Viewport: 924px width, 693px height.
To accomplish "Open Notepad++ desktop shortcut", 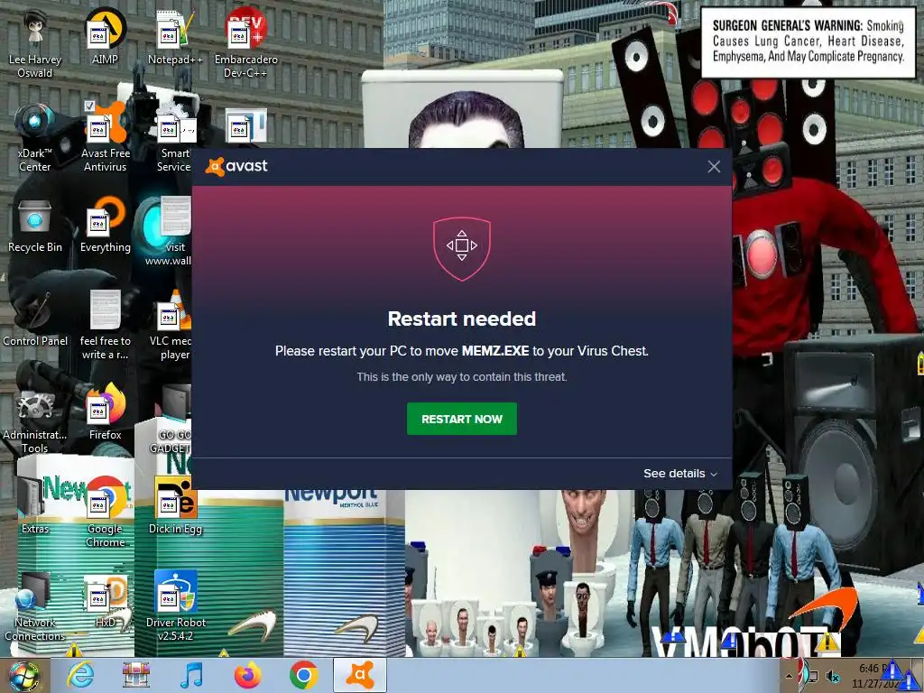I will 175,36.
